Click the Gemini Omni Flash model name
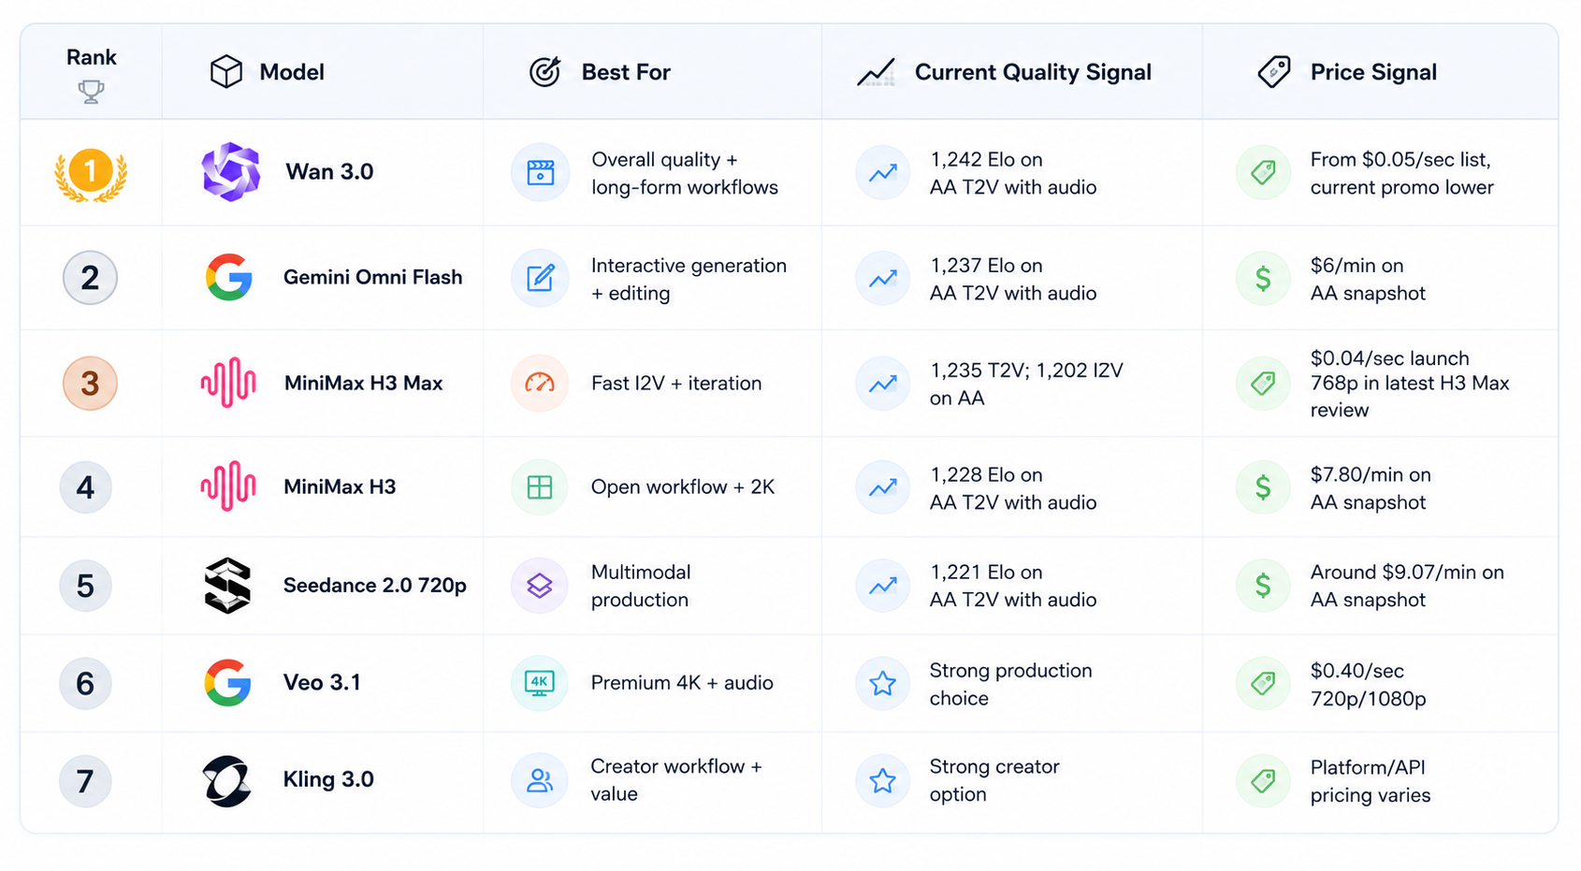The width and height of the screenshot is (1581, 871). [x=372, y=278]
